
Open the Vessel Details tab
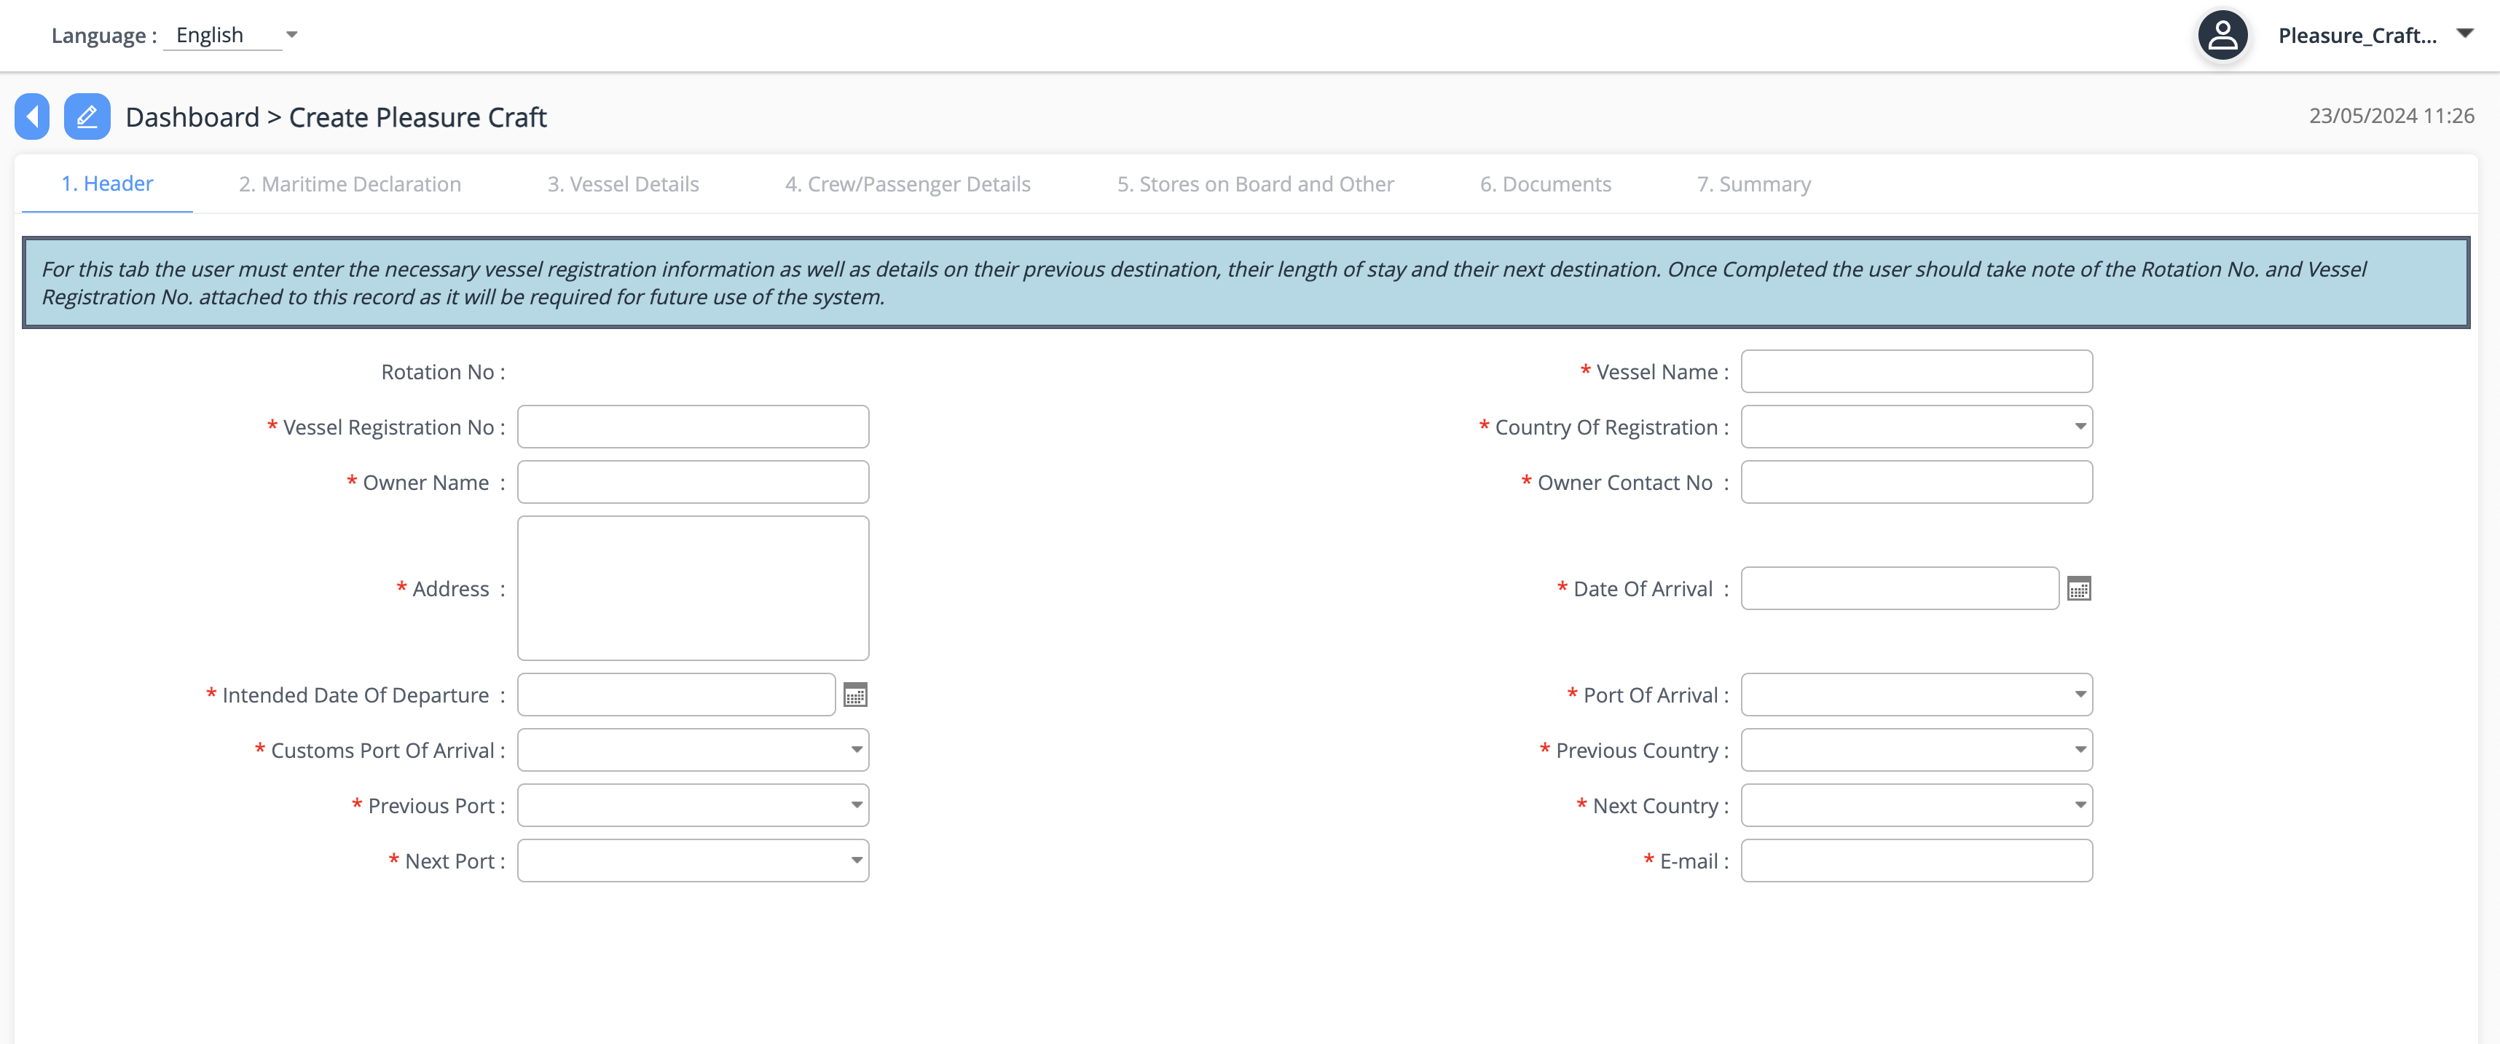[x=622, y=184]
